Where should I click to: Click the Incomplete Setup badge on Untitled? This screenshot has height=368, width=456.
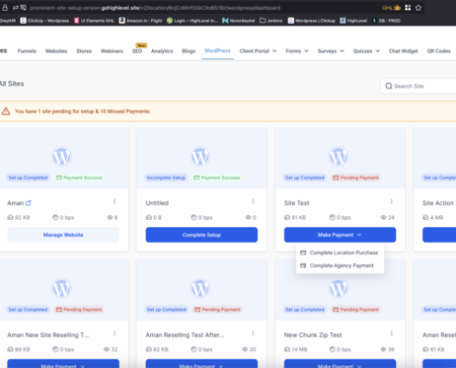(166, 178)
